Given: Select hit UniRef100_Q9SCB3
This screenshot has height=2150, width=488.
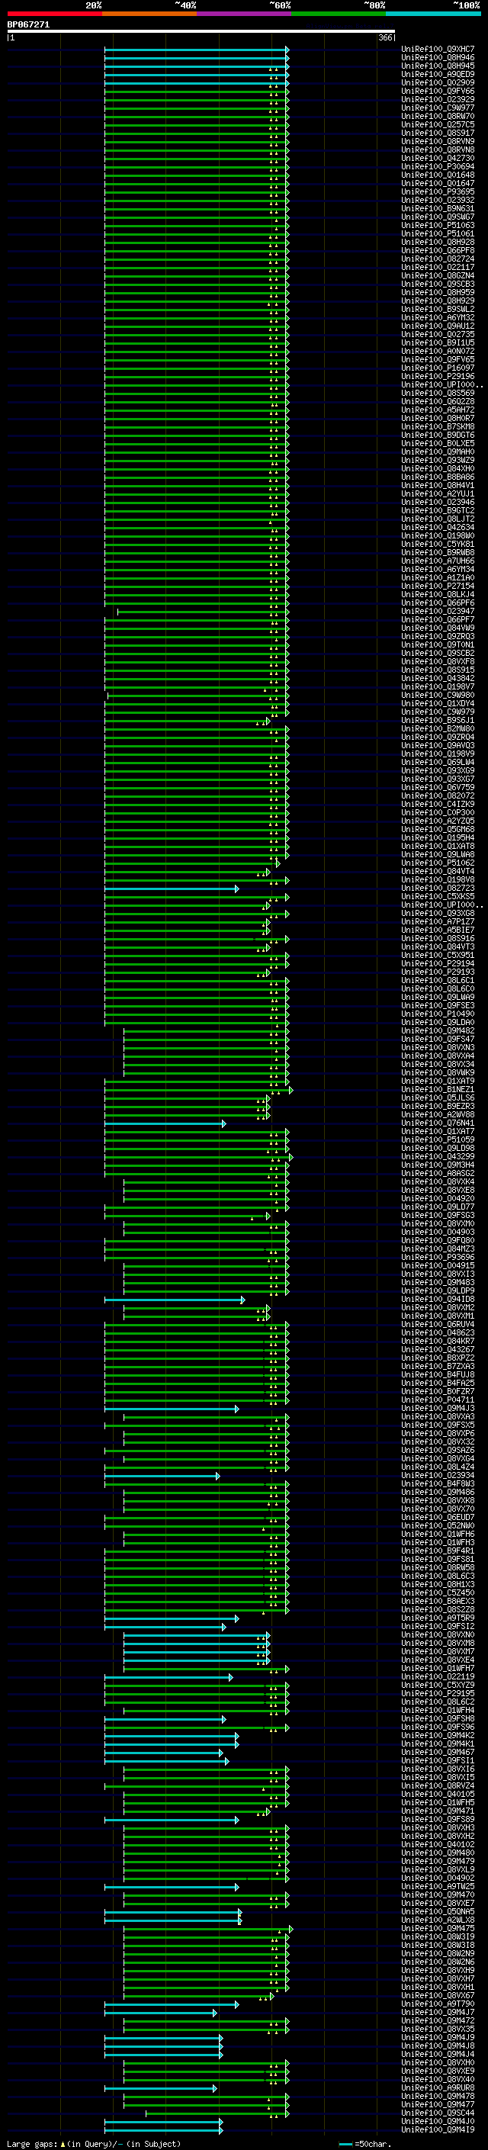Looking at the screenshot, I should pyautogui.click(x=438, y=284).
